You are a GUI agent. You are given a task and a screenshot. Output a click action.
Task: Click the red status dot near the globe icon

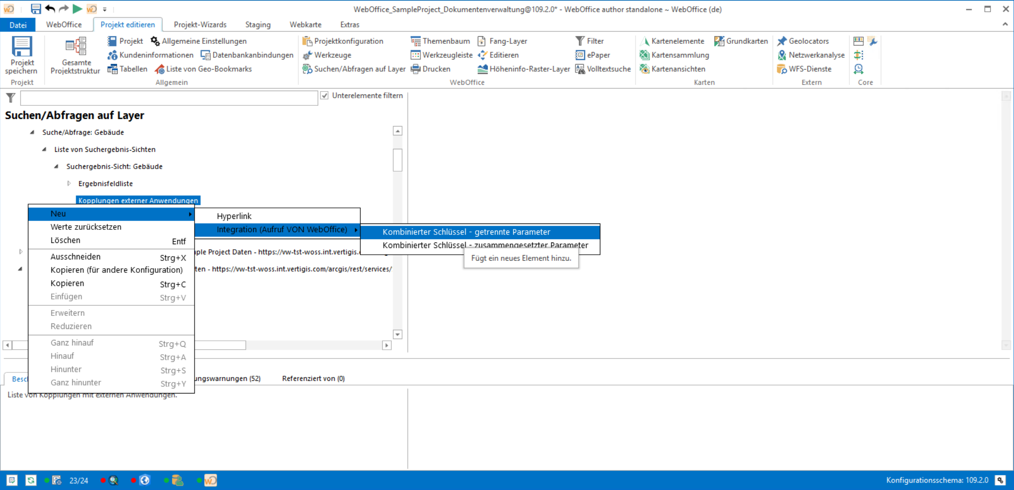(134, 480)
